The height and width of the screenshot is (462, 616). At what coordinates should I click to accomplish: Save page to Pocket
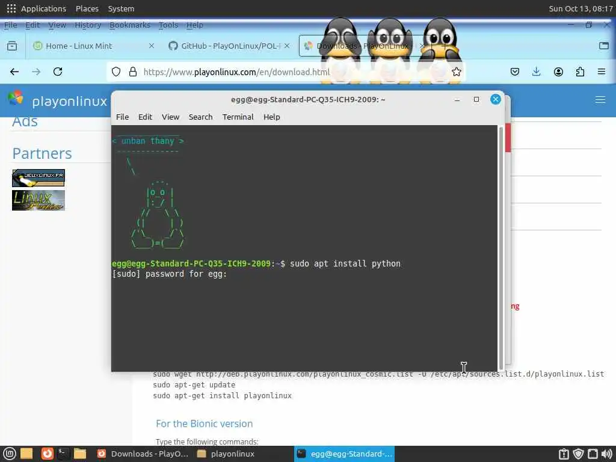(x=515, y=72)
